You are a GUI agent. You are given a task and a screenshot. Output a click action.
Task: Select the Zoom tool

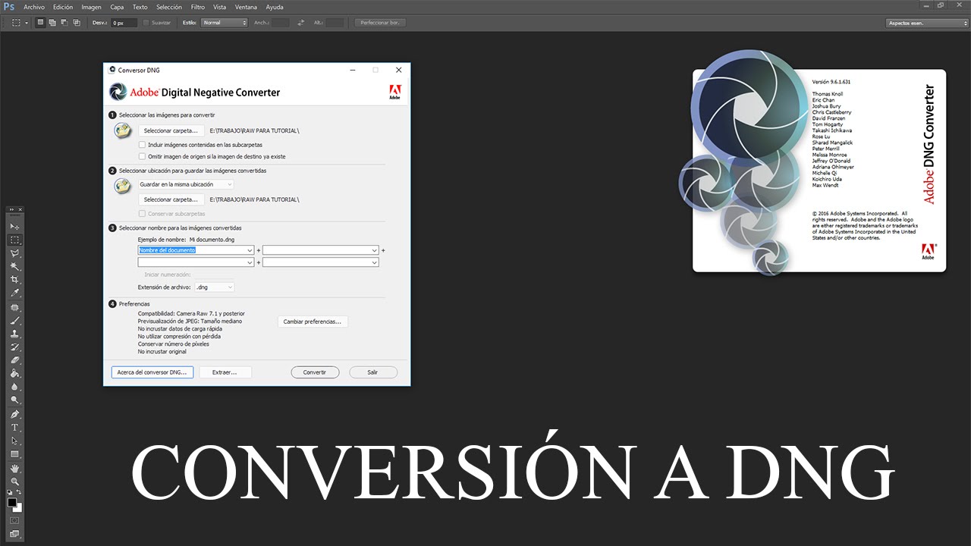pos(14,482)
